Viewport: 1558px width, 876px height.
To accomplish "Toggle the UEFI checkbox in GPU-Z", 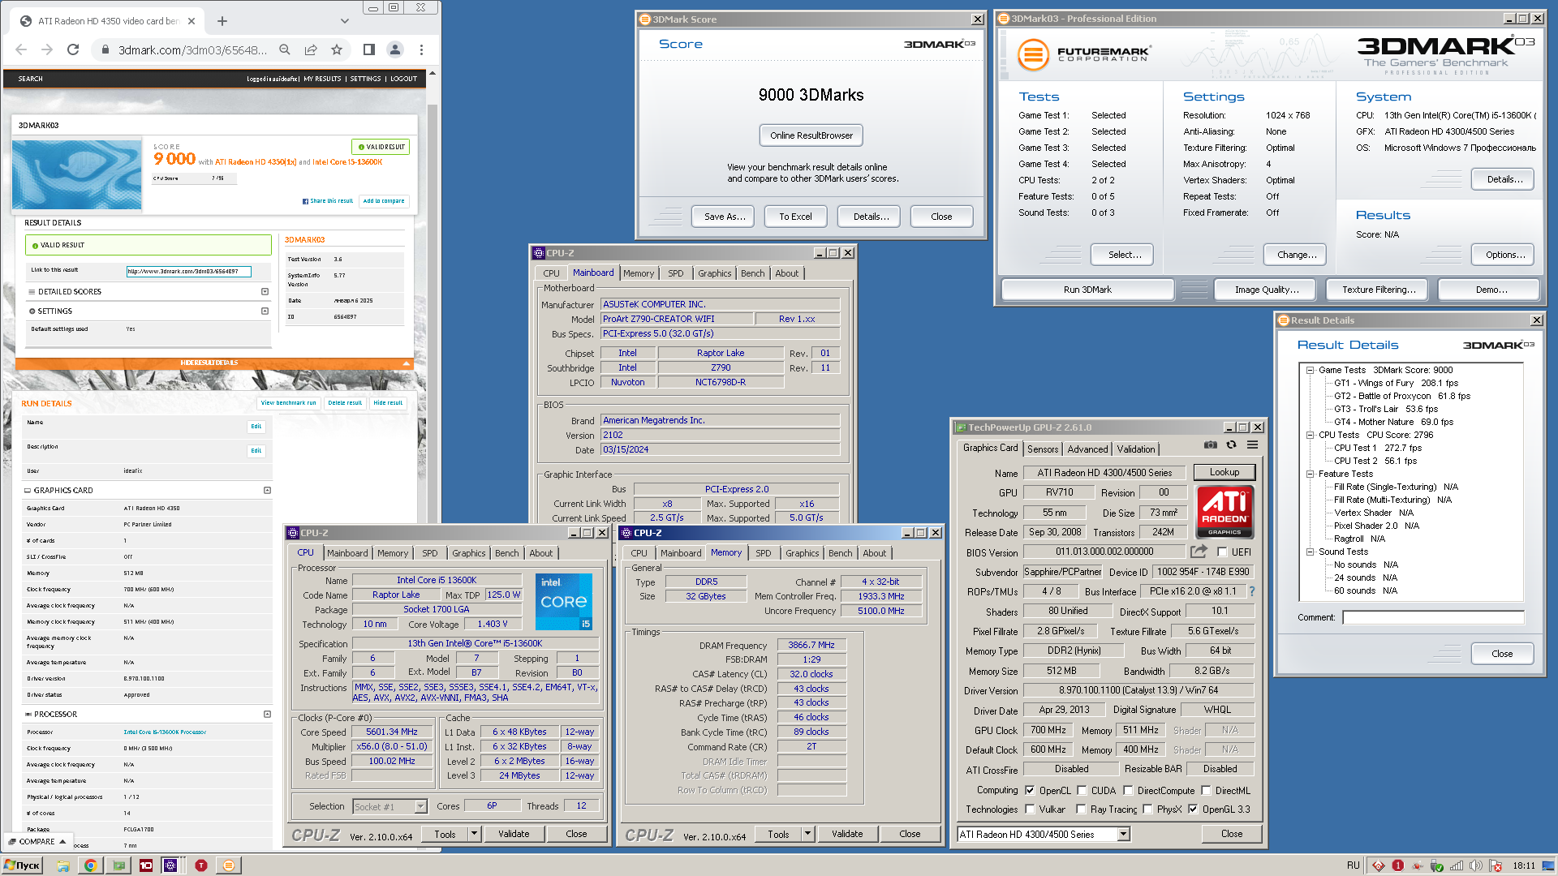I will [1221, 552].
